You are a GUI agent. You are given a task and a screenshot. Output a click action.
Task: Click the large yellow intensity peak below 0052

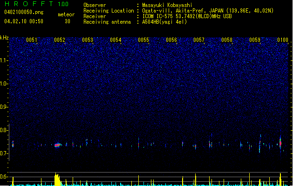point(57,179)
